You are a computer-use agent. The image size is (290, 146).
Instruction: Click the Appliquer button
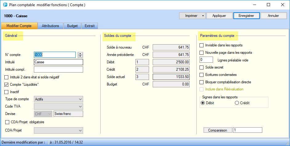pyautogui.click(x=219, y=16)
